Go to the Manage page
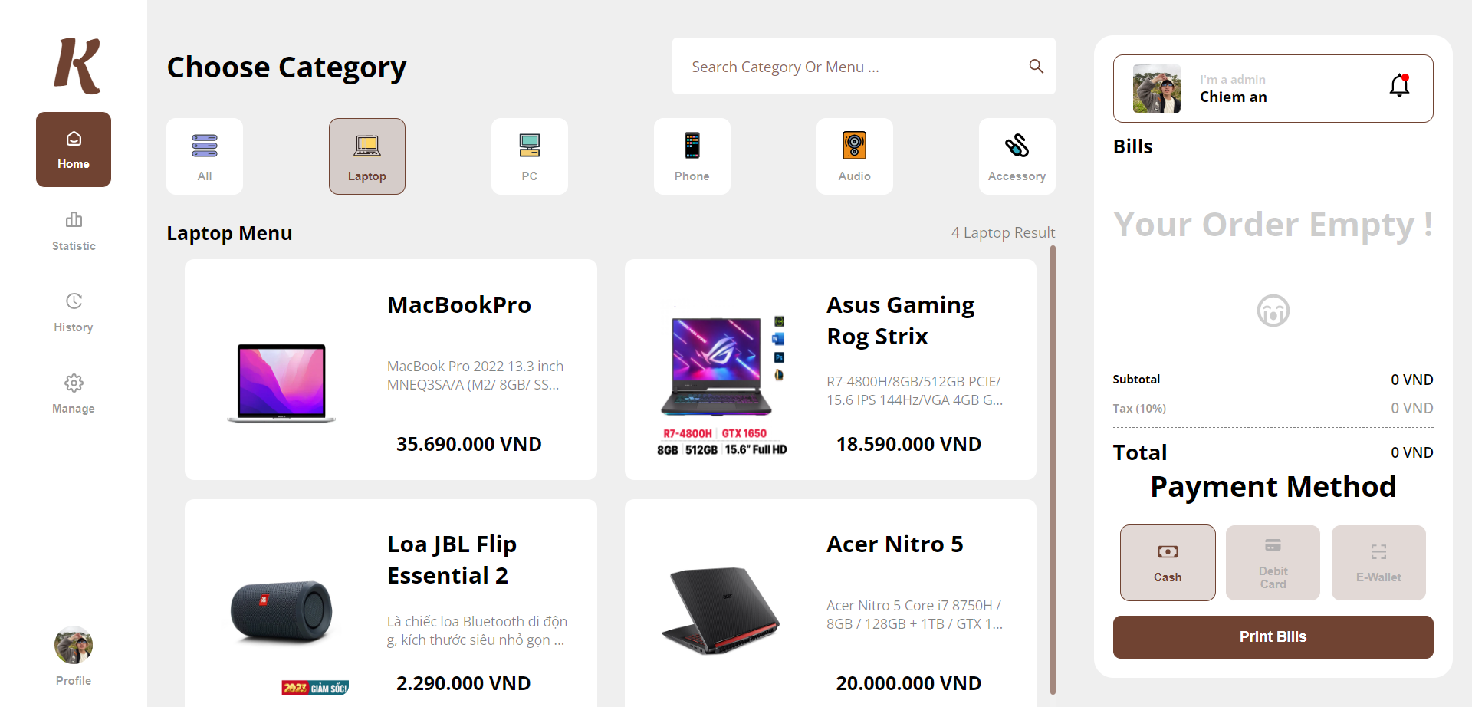This screenshot has width=1472, height=707. (x=74, y=393)
